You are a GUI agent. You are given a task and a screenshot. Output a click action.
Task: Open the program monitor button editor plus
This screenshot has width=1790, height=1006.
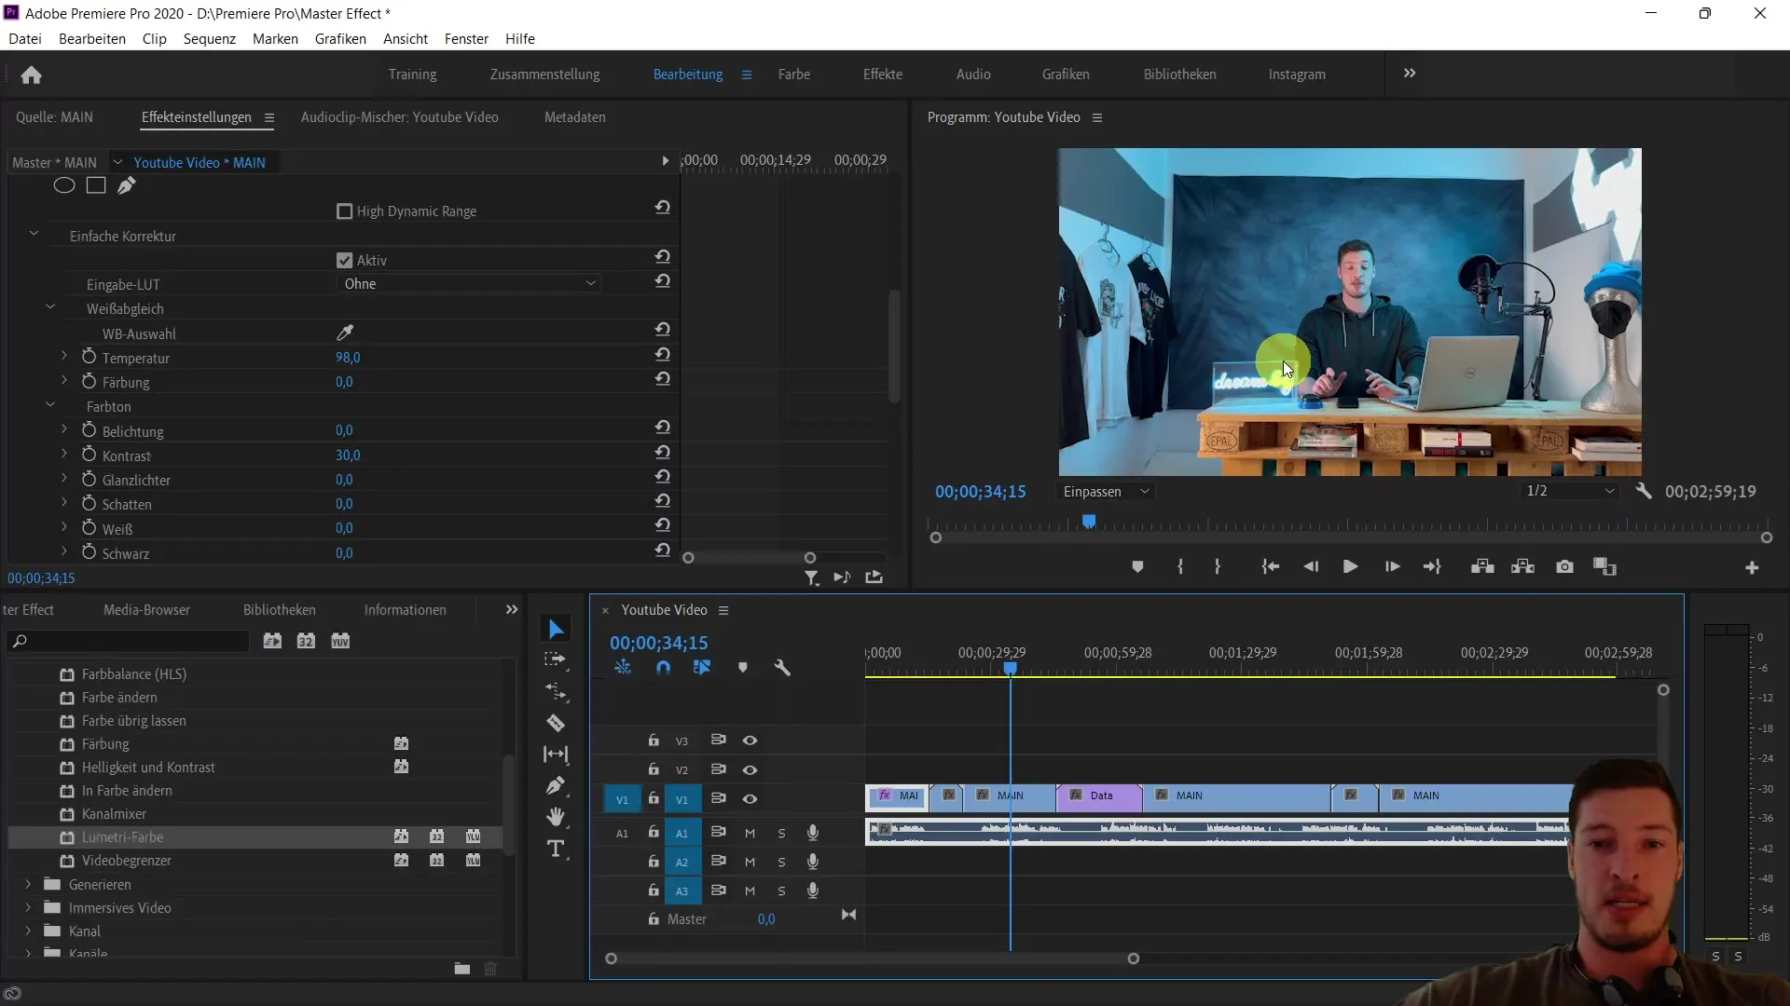coord(1752,567)
